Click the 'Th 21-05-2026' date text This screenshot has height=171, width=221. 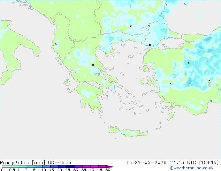coord(146,163)
